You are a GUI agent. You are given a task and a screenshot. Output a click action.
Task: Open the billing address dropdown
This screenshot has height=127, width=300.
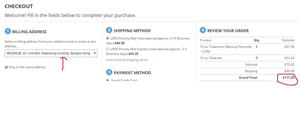coord(51,53)
